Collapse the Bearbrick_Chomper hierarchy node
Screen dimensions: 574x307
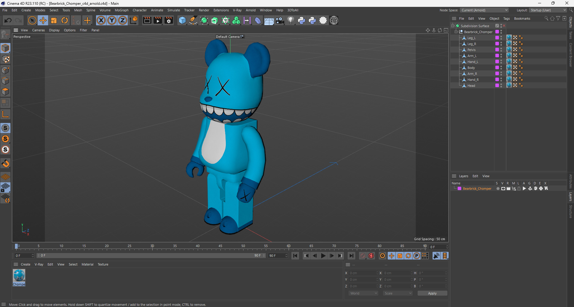(x=456, y=32)
